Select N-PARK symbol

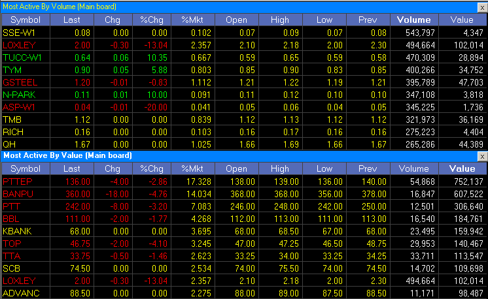(x=19, y=95)
